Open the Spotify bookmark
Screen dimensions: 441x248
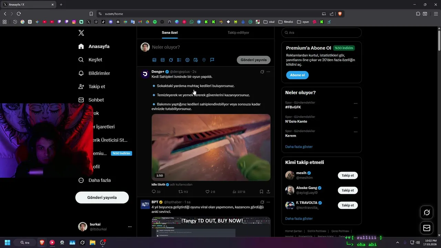point(155,22)
